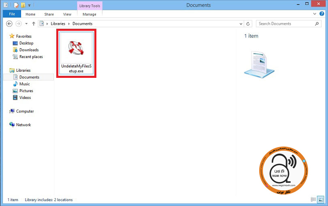
Task: Open the Music library
Action: (24, 84)
